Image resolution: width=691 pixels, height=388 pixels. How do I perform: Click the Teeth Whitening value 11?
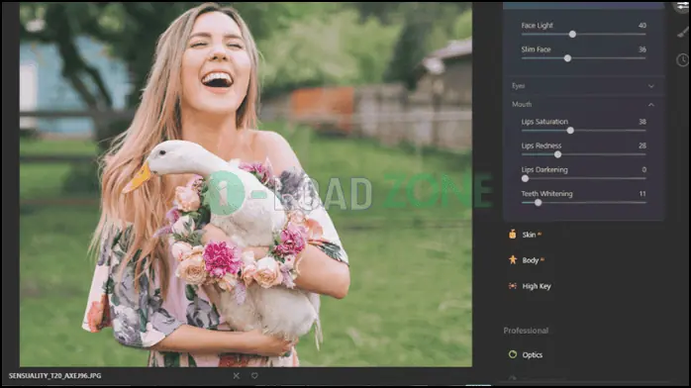[x=642, y=193]
